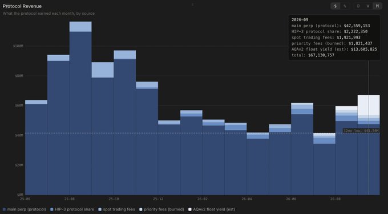The width and height of the screenshot is (388, 214).
Task: Click the '26-06' x-axis label
Action: (291, 199)
